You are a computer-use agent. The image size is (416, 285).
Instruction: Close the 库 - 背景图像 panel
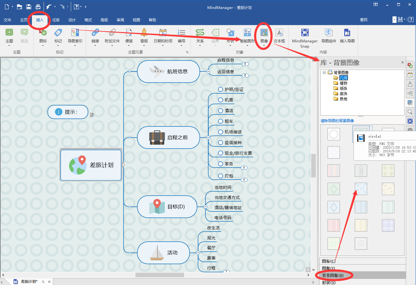402,62
